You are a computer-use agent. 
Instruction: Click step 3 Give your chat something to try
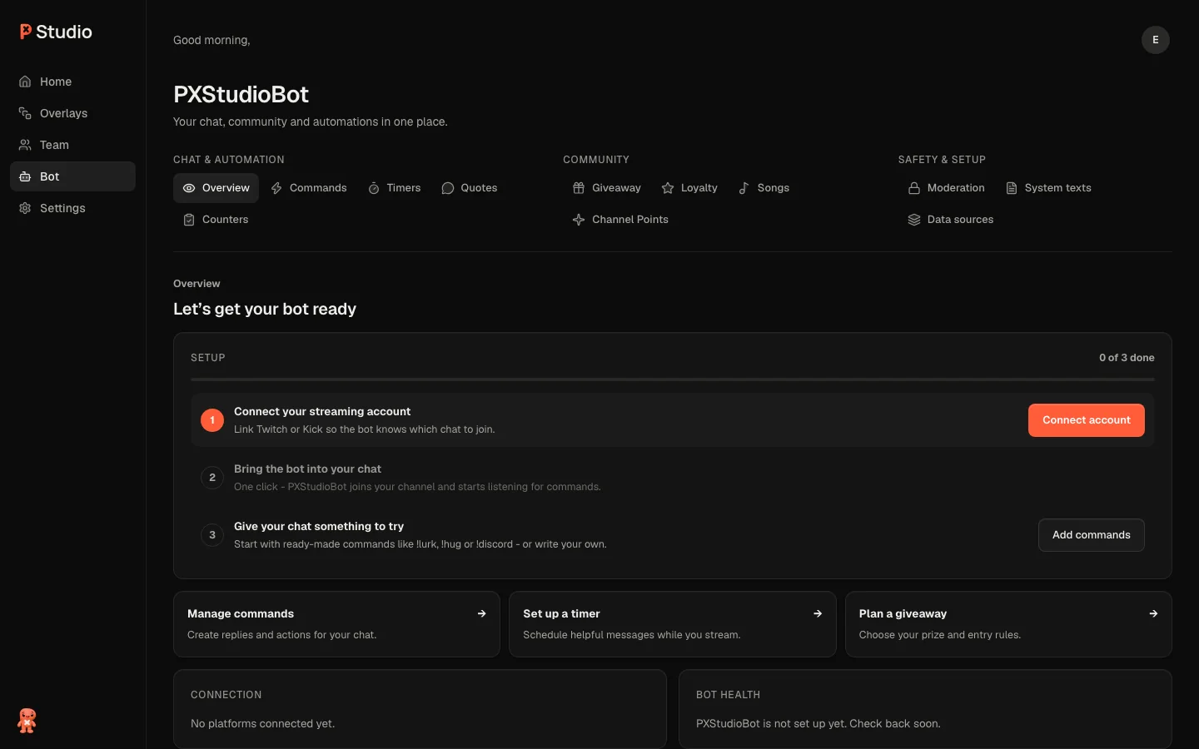coord(672,535)
